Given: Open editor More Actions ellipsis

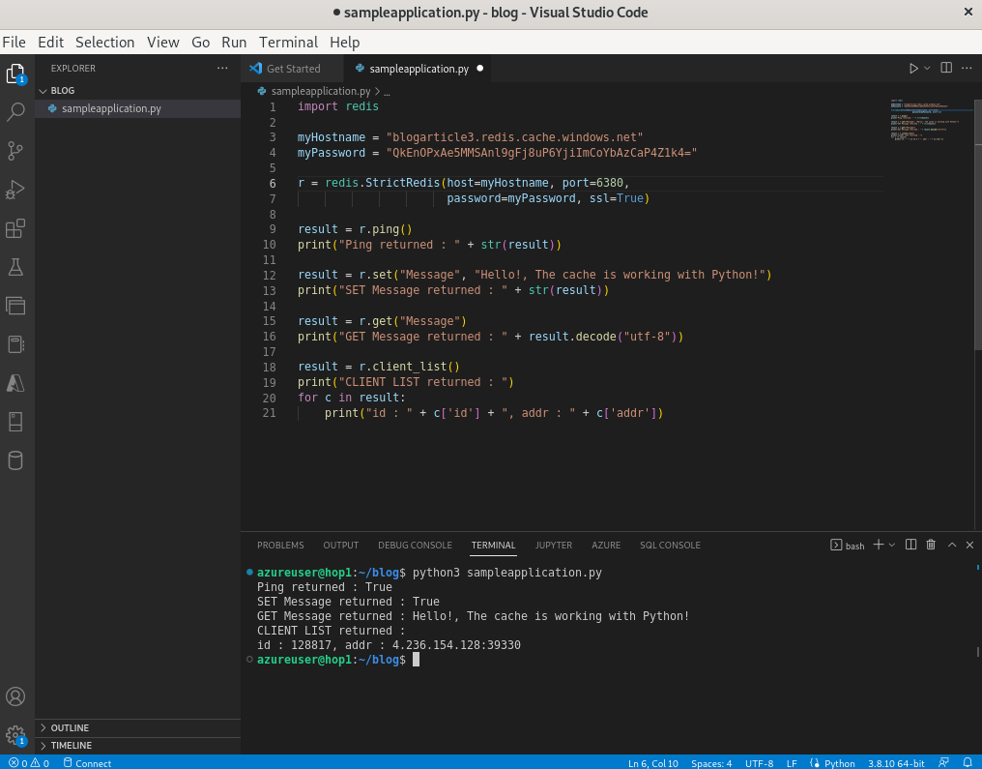Looking at the screenshot, I should [967, 68].
